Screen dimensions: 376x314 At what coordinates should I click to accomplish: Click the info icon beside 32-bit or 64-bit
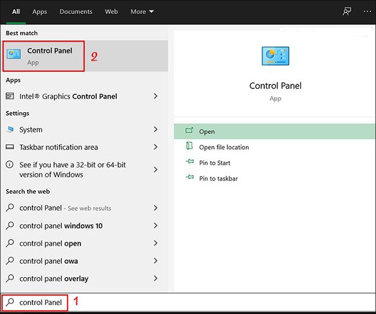[x=10, y=165]
